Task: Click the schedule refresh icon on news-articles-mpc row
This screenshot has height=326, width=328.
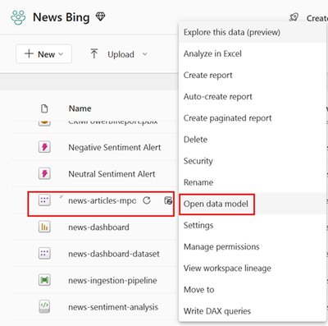Action: coord(168,200)
